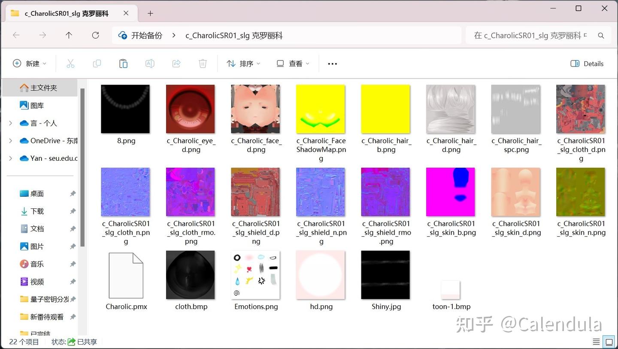This screenshot has width=618, height=349.
Task: Switch to large icons view at bottom right
Action: (x=609, y=342)
